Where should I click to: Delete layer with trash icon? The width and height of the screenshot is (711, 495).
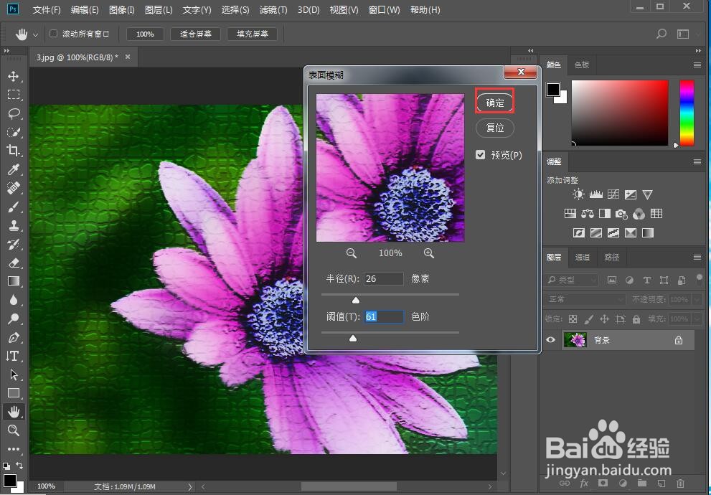click(680, 484)
